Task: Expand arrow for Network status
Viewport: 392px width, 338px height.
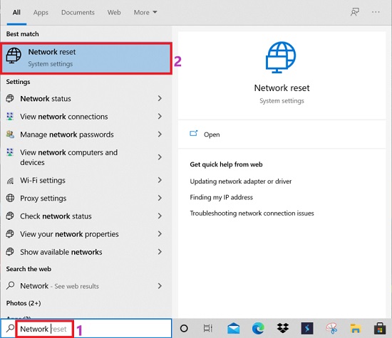Action: (160, 99)
